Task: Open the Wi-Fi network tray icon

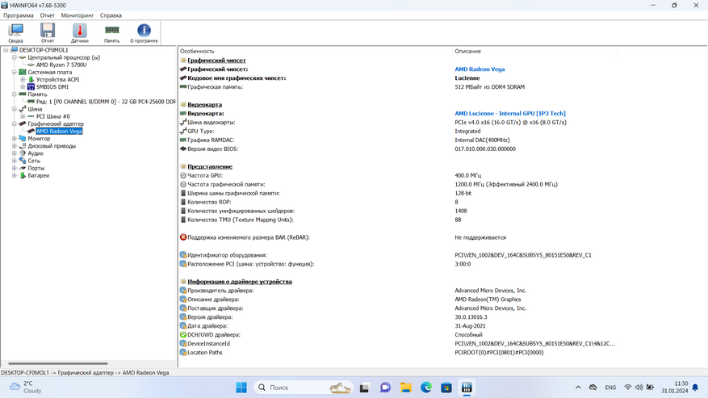Action: tap(627, 388)
